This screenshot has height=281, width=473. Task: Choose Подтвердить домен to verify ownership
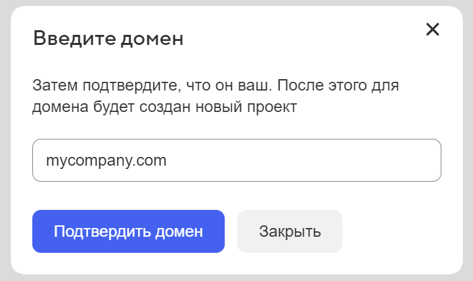(129, 231)
